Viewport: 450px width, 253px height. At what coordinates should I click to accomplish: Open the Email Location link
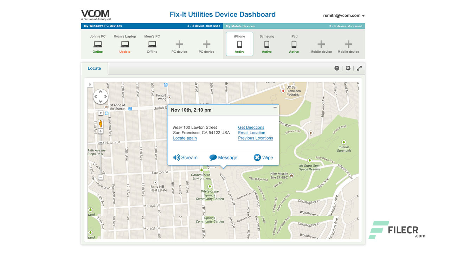252,133
